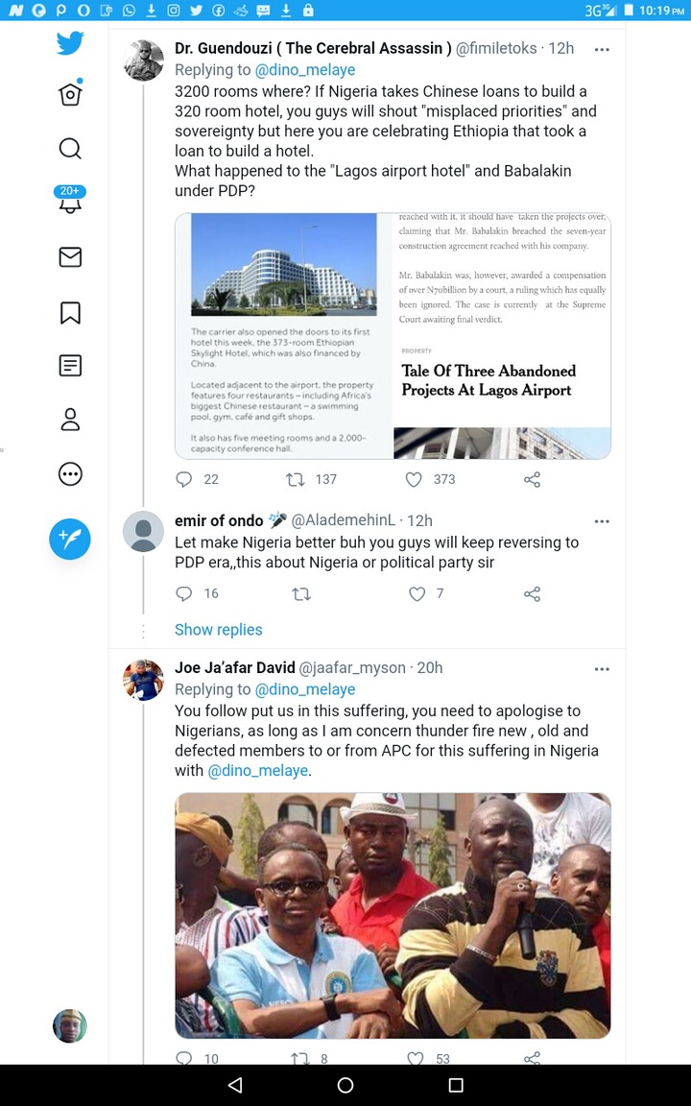Open the More circle menu in sidebar
Screen dimensions: 691x1106
click(70, 474)
